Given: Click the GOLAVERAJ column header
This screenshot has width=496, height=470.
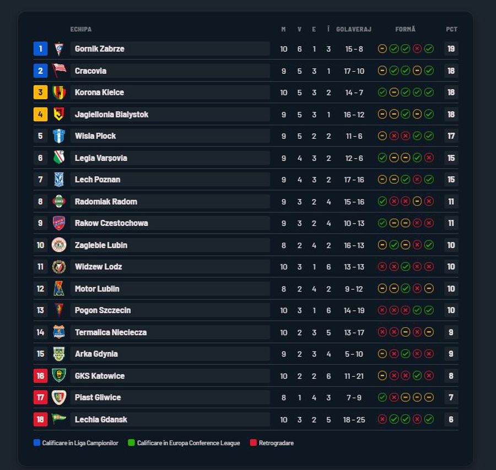Looking at the screenshot, I should (x=354, y=29).
